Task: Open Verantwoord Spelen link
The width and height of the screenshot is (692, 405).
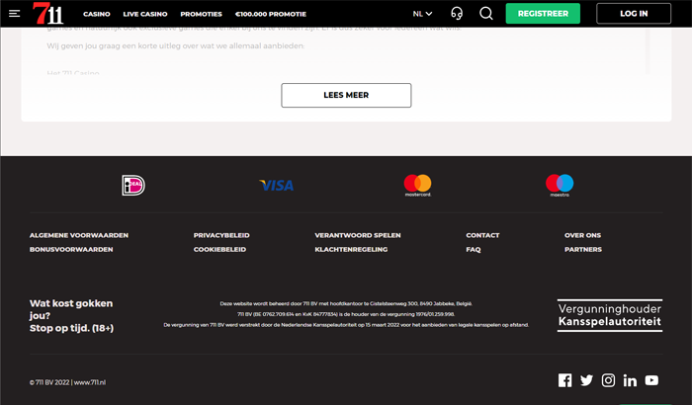Action: pos(358,235)
